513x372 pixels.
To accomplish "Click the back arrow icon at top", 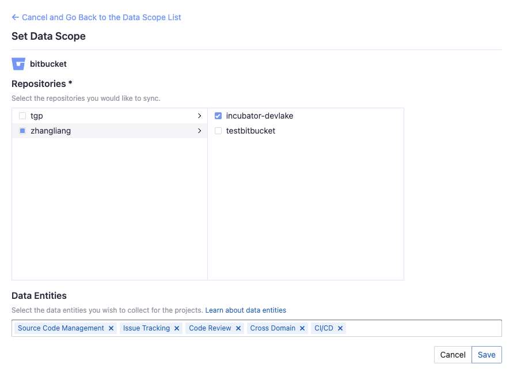I will click(x=16, y=17).
